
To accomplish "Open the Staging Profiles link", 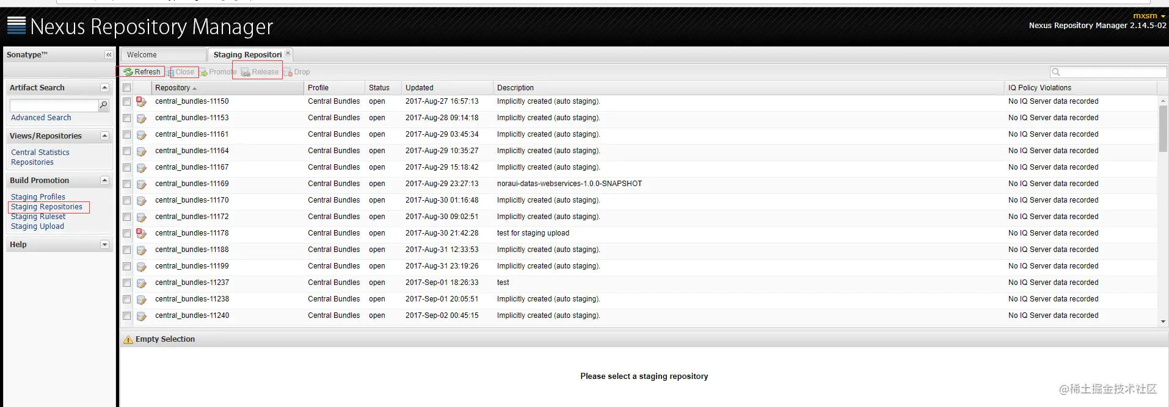I will coord(38,197).
